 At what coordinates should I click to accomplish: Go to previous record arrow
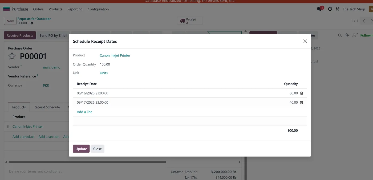364,21
